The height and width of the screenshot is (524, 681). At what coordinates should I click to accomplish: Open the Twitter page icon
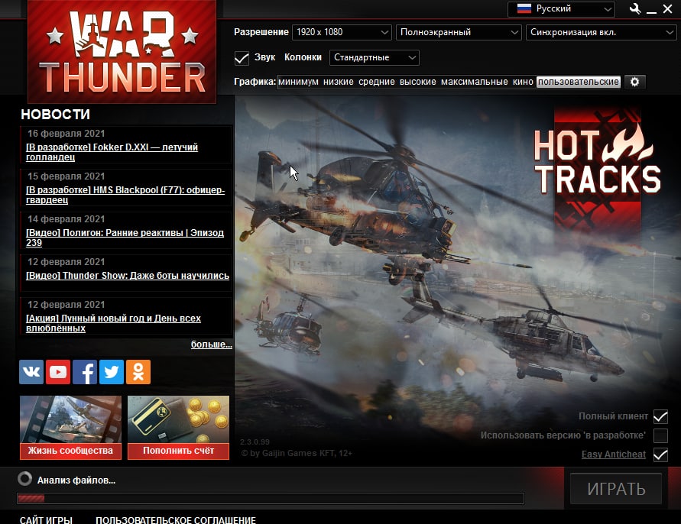[112, 372]
